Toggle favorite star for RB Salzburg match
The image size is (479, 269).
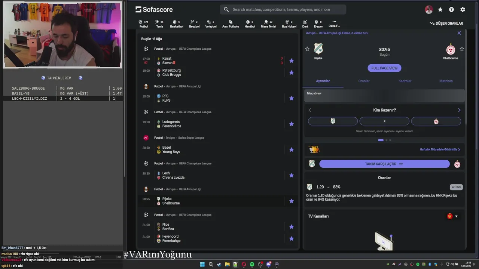[x=292, y=72]
